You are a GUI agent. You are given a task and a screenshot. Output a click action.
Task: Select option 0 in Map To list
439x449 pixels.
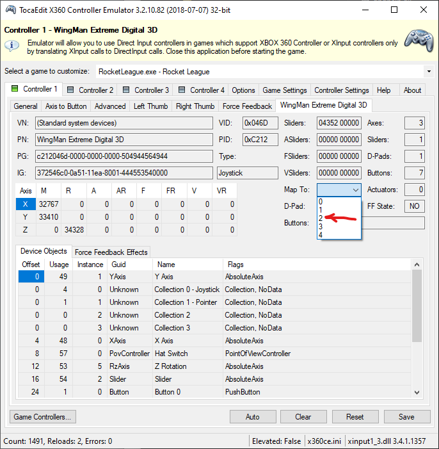coord(339,202)
